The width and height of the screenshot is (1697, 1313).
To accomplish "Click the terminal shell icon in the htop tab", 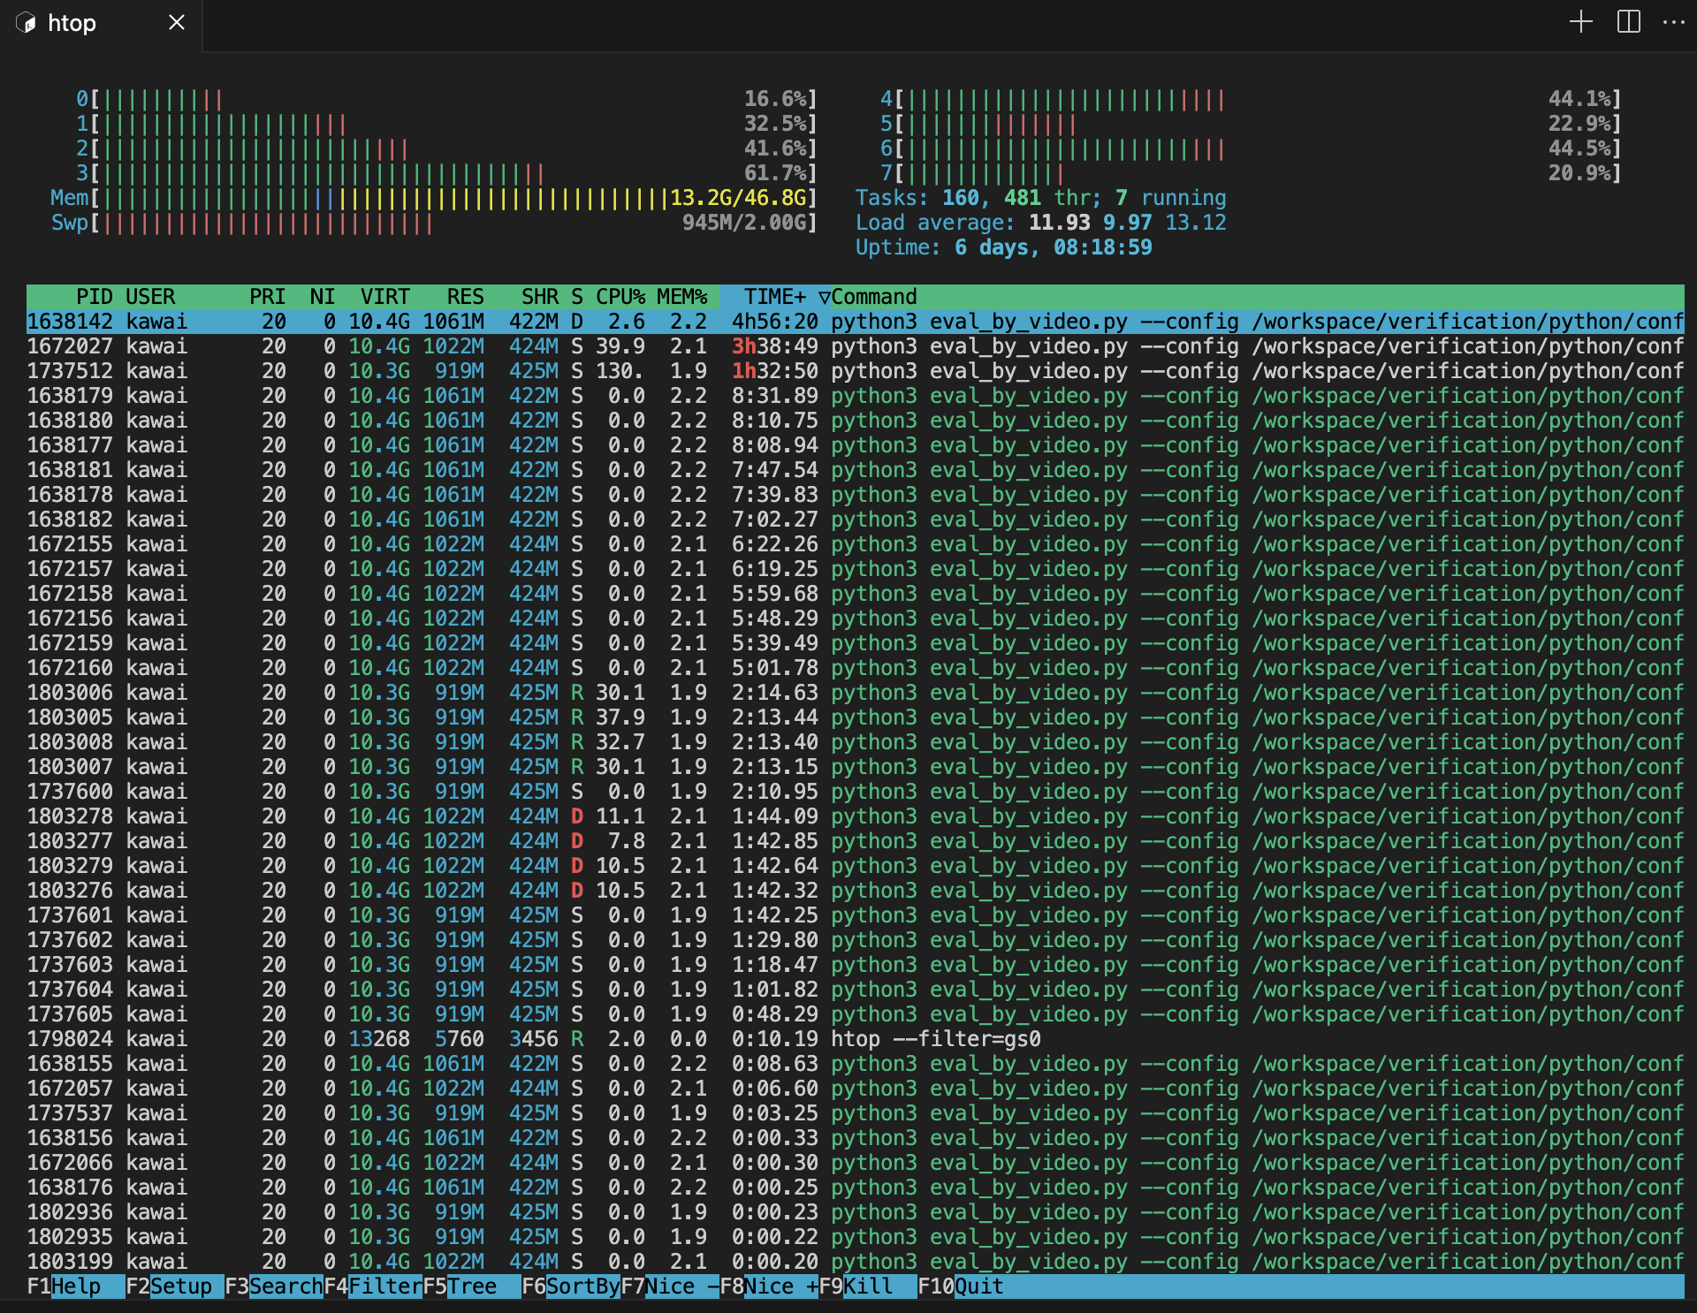I will click(27, 23).
